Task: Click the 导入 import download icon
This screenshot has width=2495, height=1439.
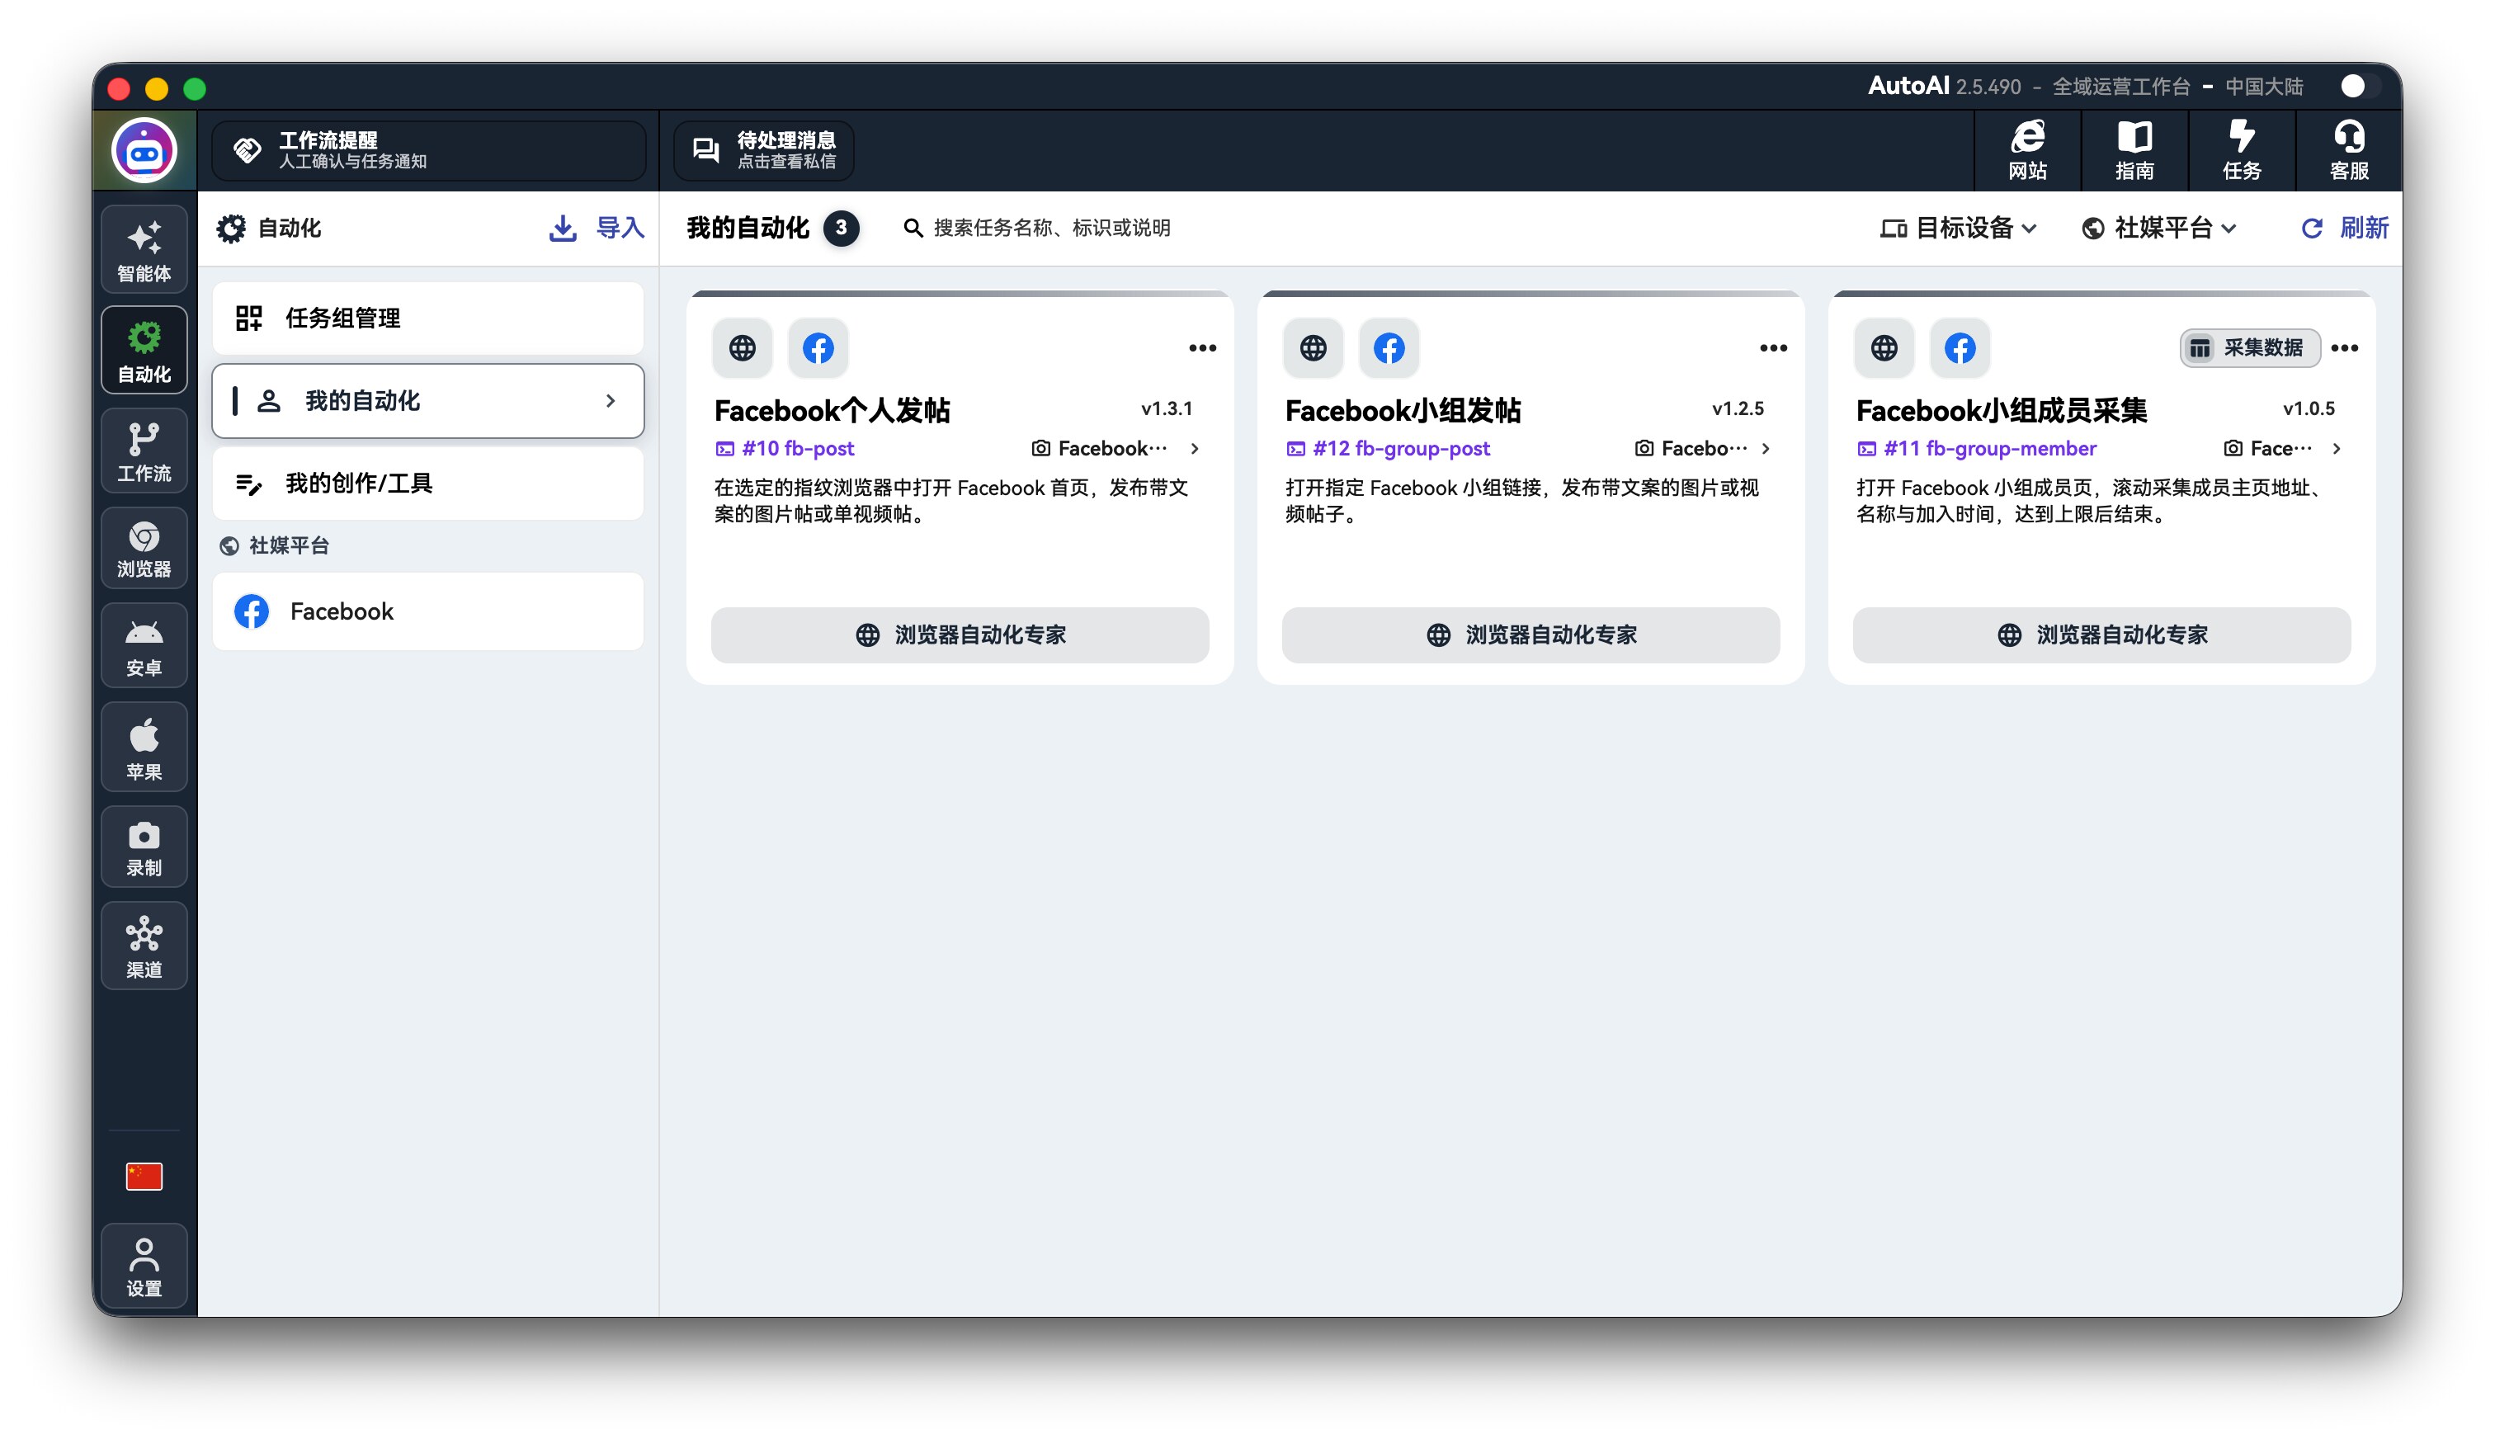Action: point(562,229)
